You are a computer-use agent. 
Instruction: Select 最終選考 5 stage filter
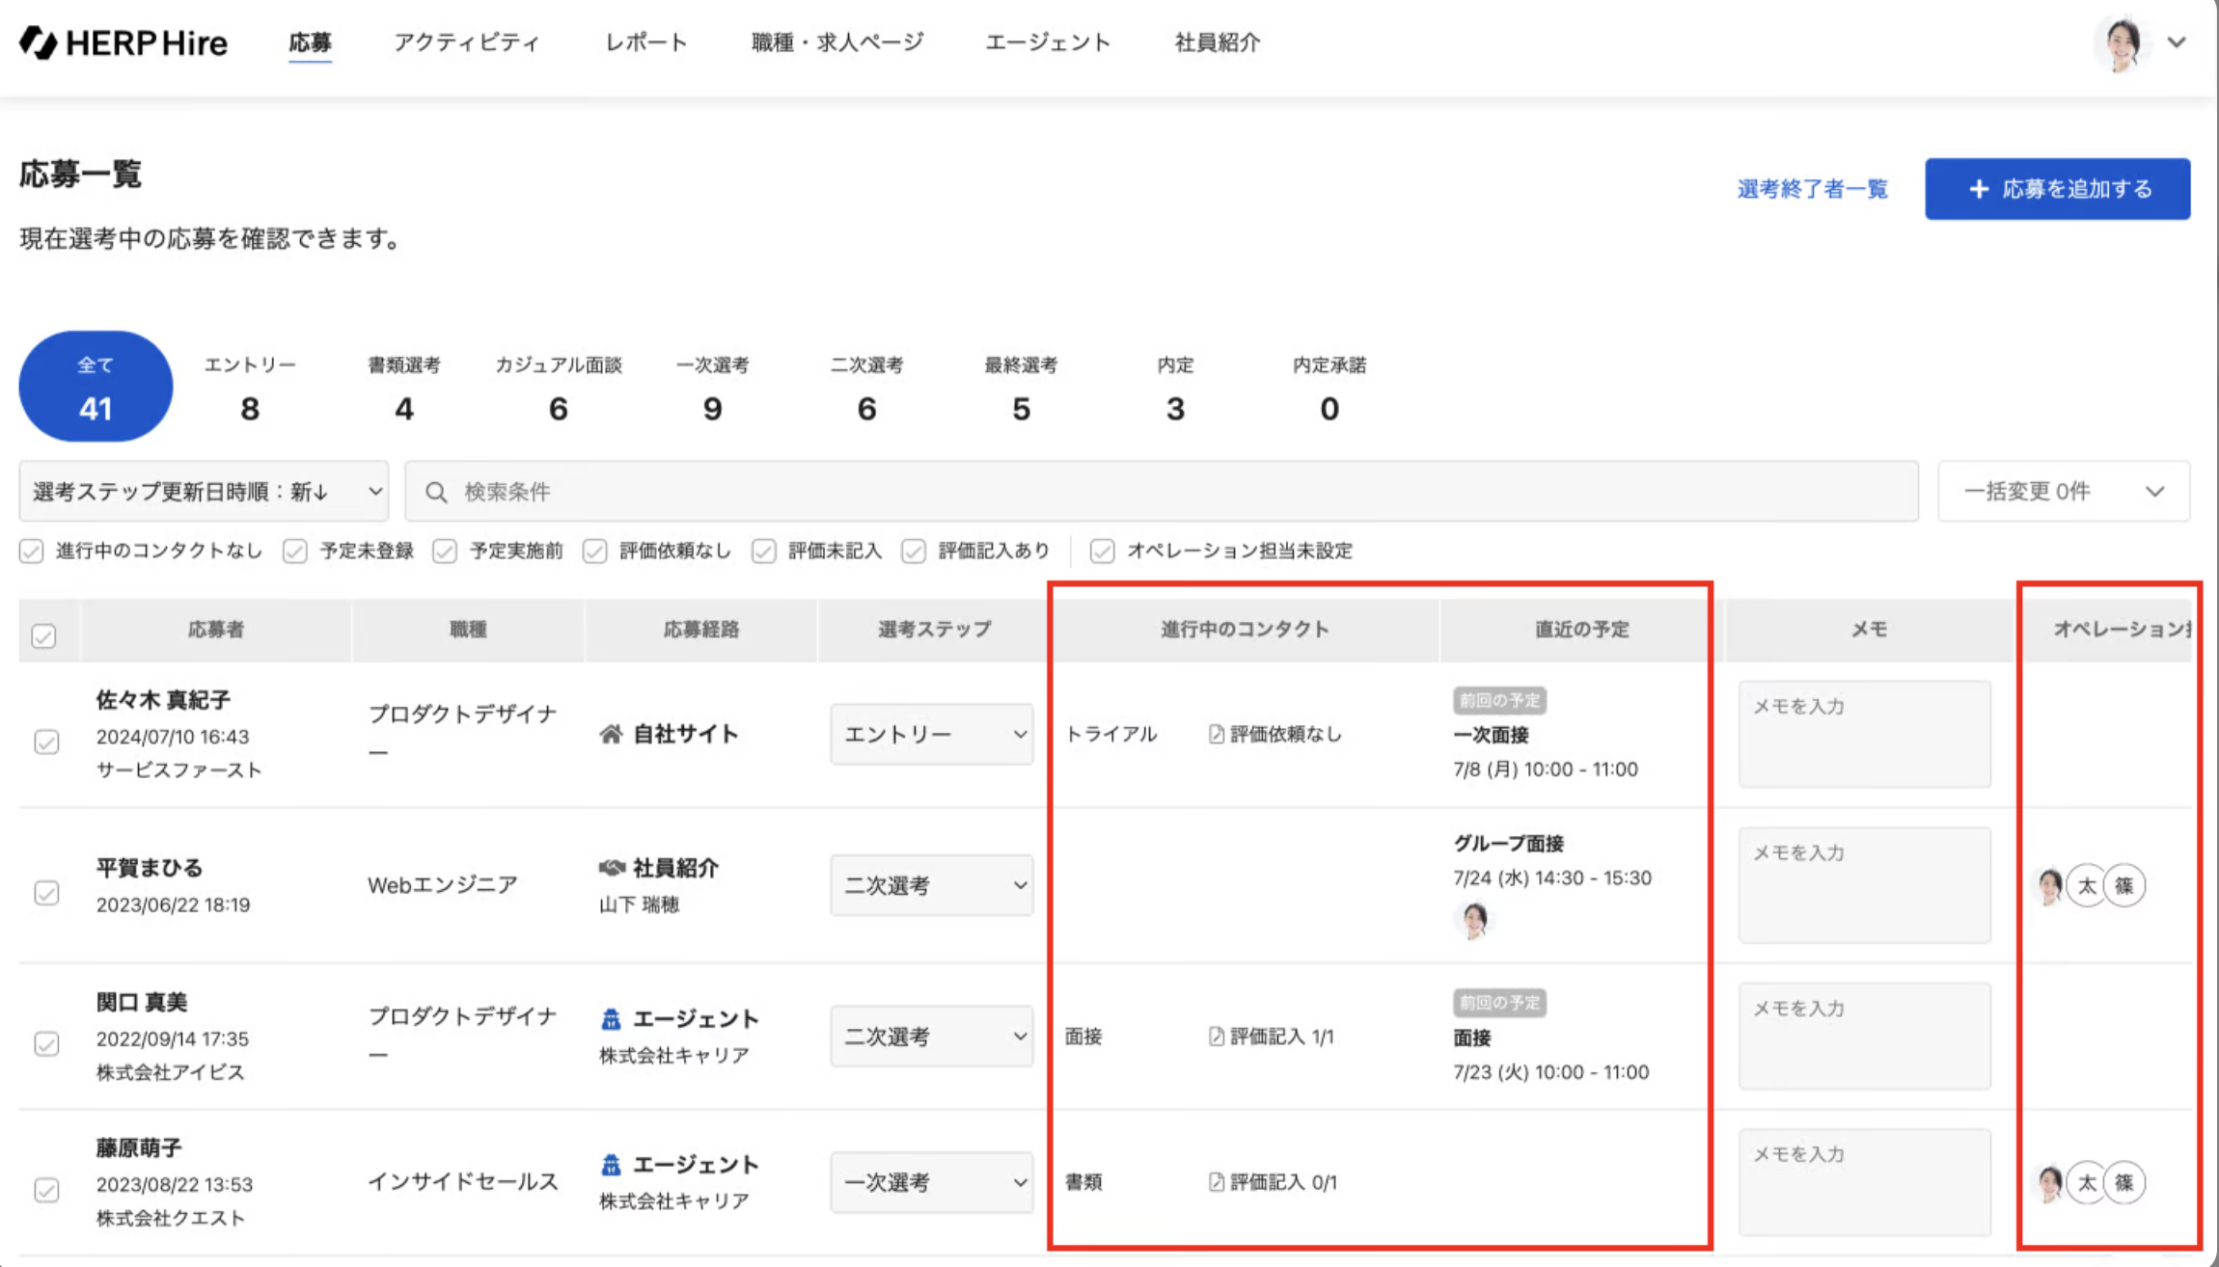click(x=1022, y=388)
